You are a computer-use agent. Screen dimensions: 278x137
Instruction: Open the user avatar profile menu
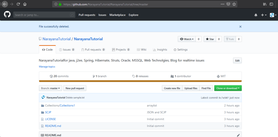273,15
